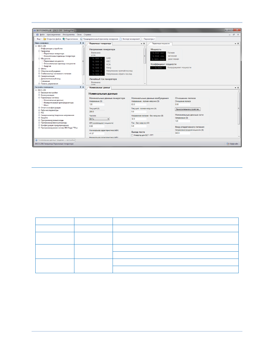Click the Номинальная характеристика кВА field
This screenshot has width=274, height=354.
[x=97, y=133]
